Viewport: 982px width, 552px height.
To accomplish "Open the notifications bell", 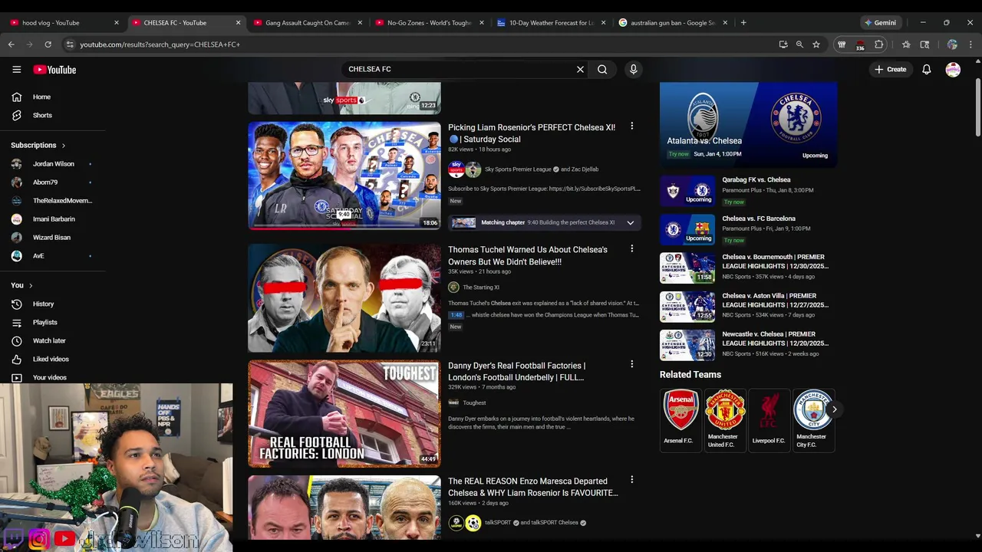I will click(x=927, y=69).
